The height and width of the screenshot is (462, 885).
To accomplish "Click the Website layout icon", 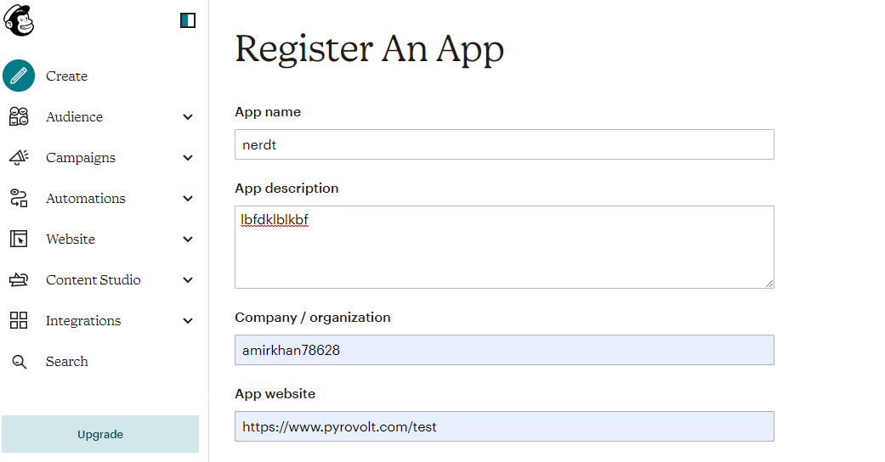I will 19,239.
